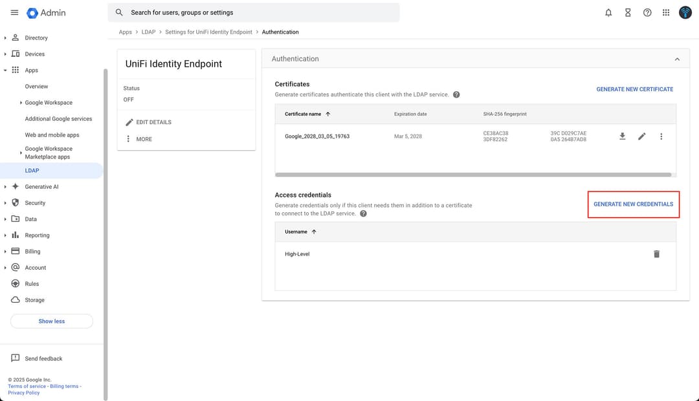Open the Data section

tap(31, 219)
